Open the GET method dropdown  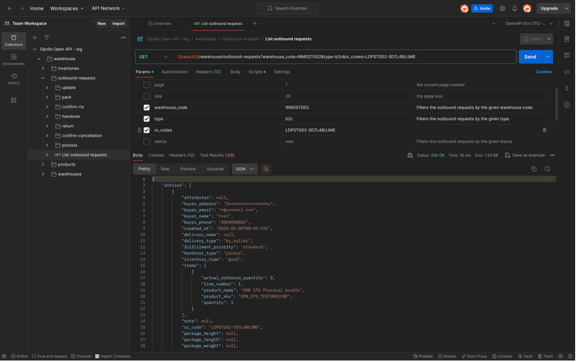click(154, 57)
